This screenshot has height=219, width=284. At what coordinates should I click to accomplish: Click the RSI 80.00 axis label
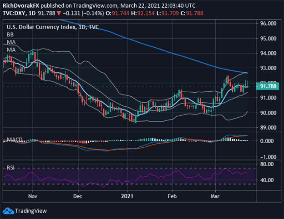tap(267, 164)
